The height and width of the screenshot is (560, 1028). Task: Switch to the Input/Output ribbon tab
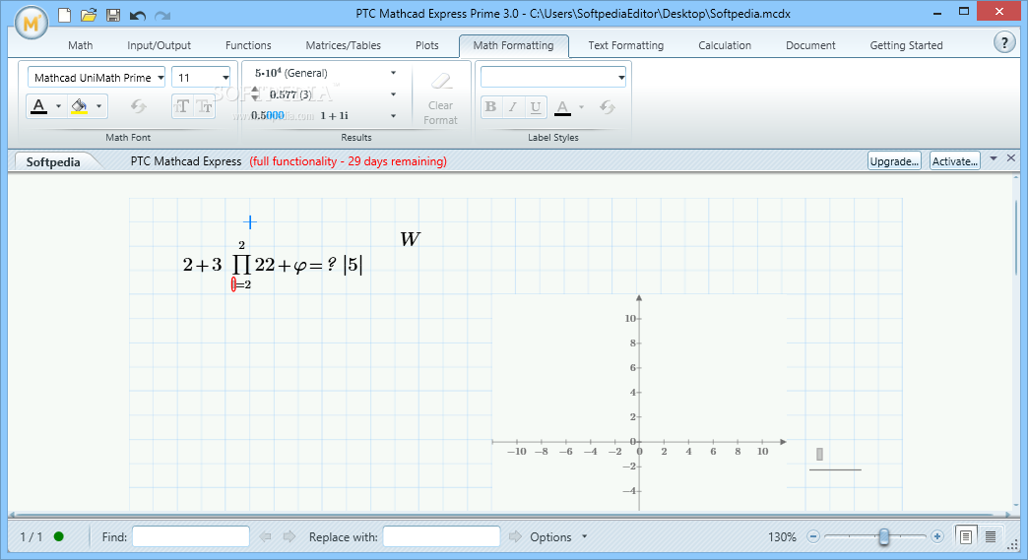(x=159, y=45)
